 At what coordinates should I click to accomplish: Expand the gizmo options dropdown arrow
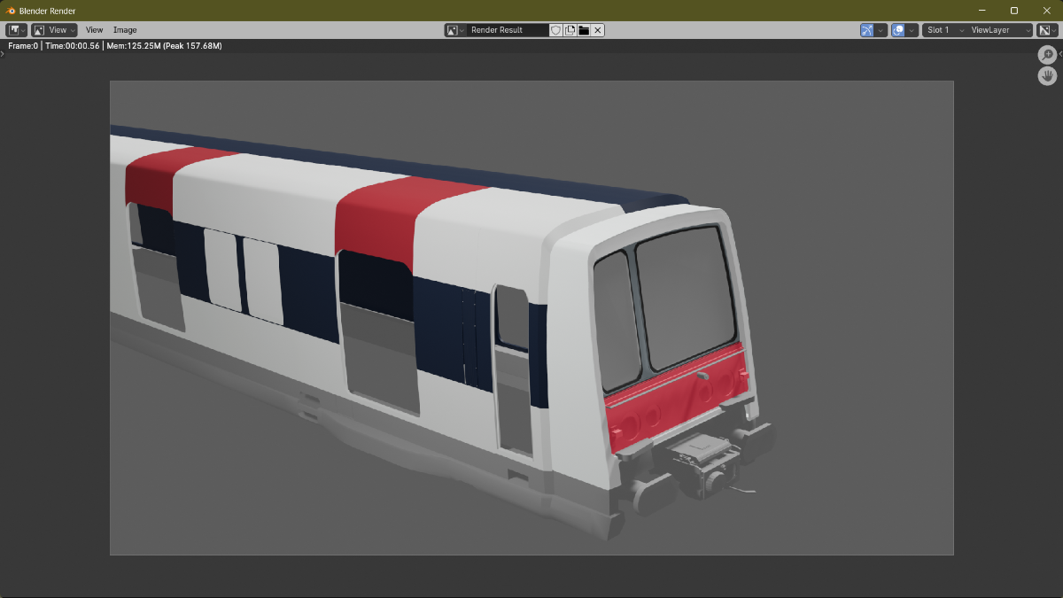tap(881, 30)
